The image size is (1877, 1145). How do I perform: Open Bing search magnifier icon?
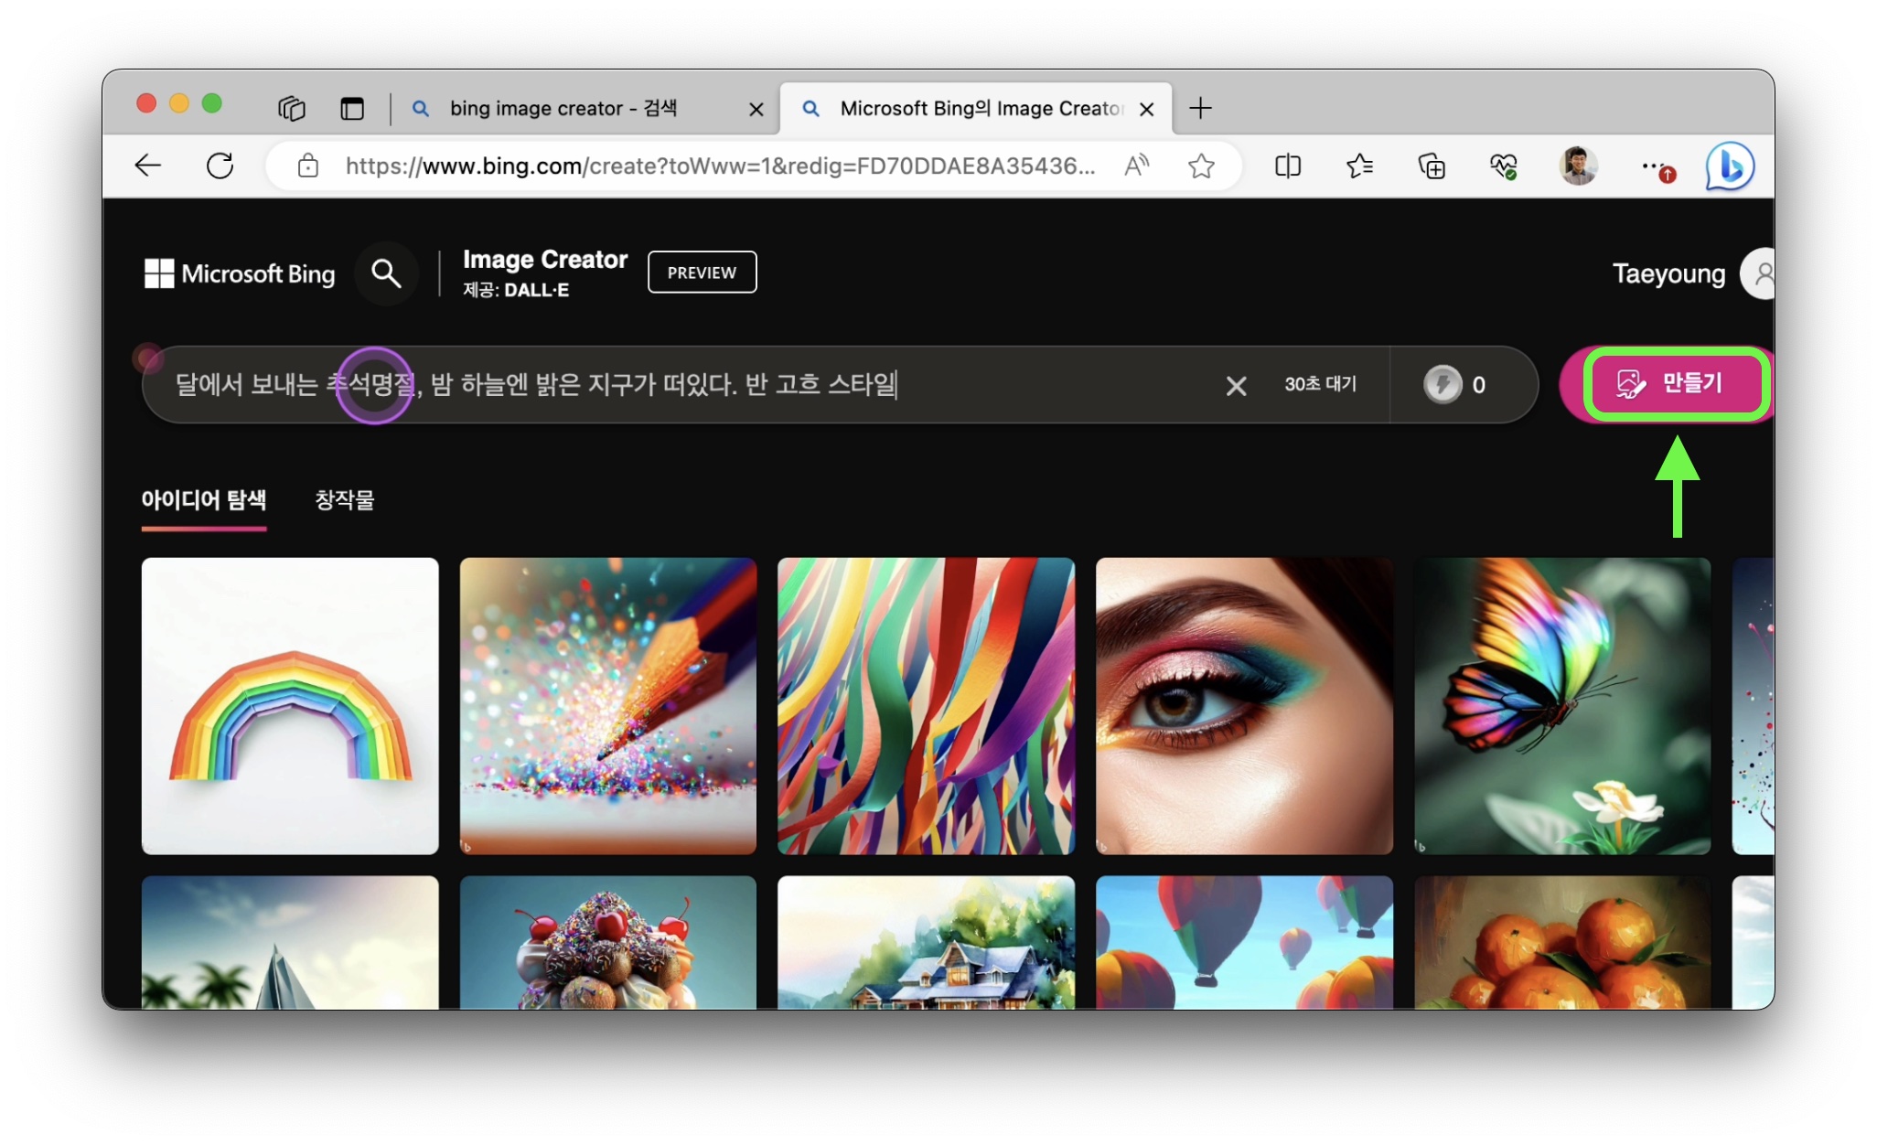(x=386, y=273)
